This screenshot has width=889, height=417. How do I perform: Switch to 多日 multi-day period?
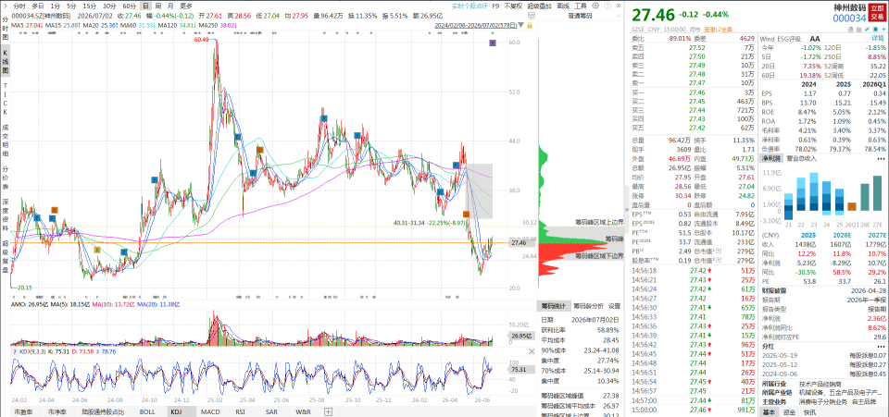pyautogui.click(x=37, y=6)
